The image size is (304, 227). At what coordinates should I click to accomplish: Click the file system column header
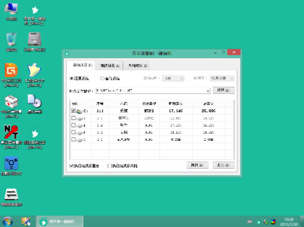click(149, 104)
